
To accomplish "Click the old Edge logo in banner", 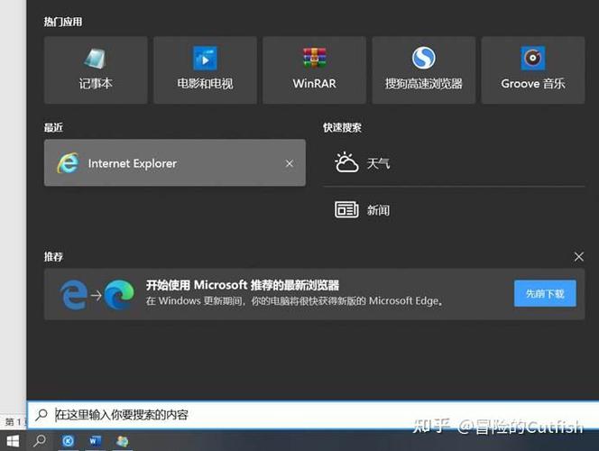I will click(x=74, y=294).
